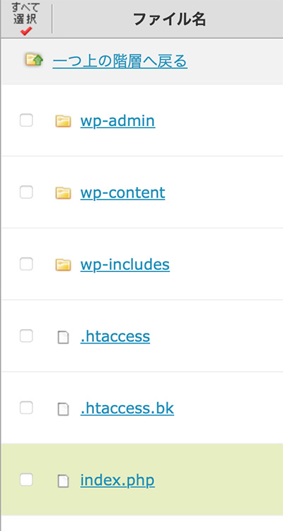Click the .htaccess file icon
Screen dimensions: 283x531
[x=63, y=337]
